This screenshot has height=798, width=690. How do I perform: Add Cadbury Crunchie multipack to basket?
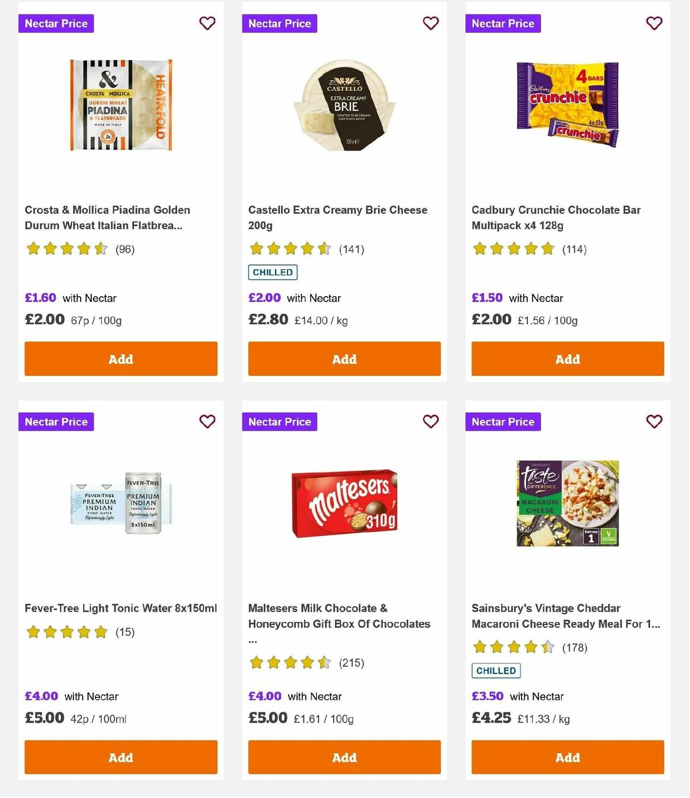point(567,359)
